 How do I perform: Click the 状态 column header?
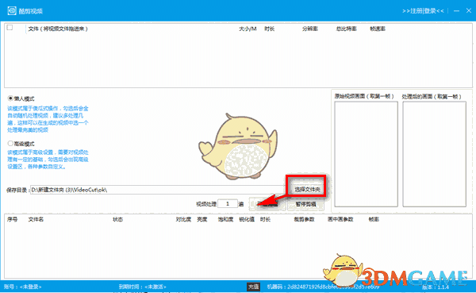point(117,219)
